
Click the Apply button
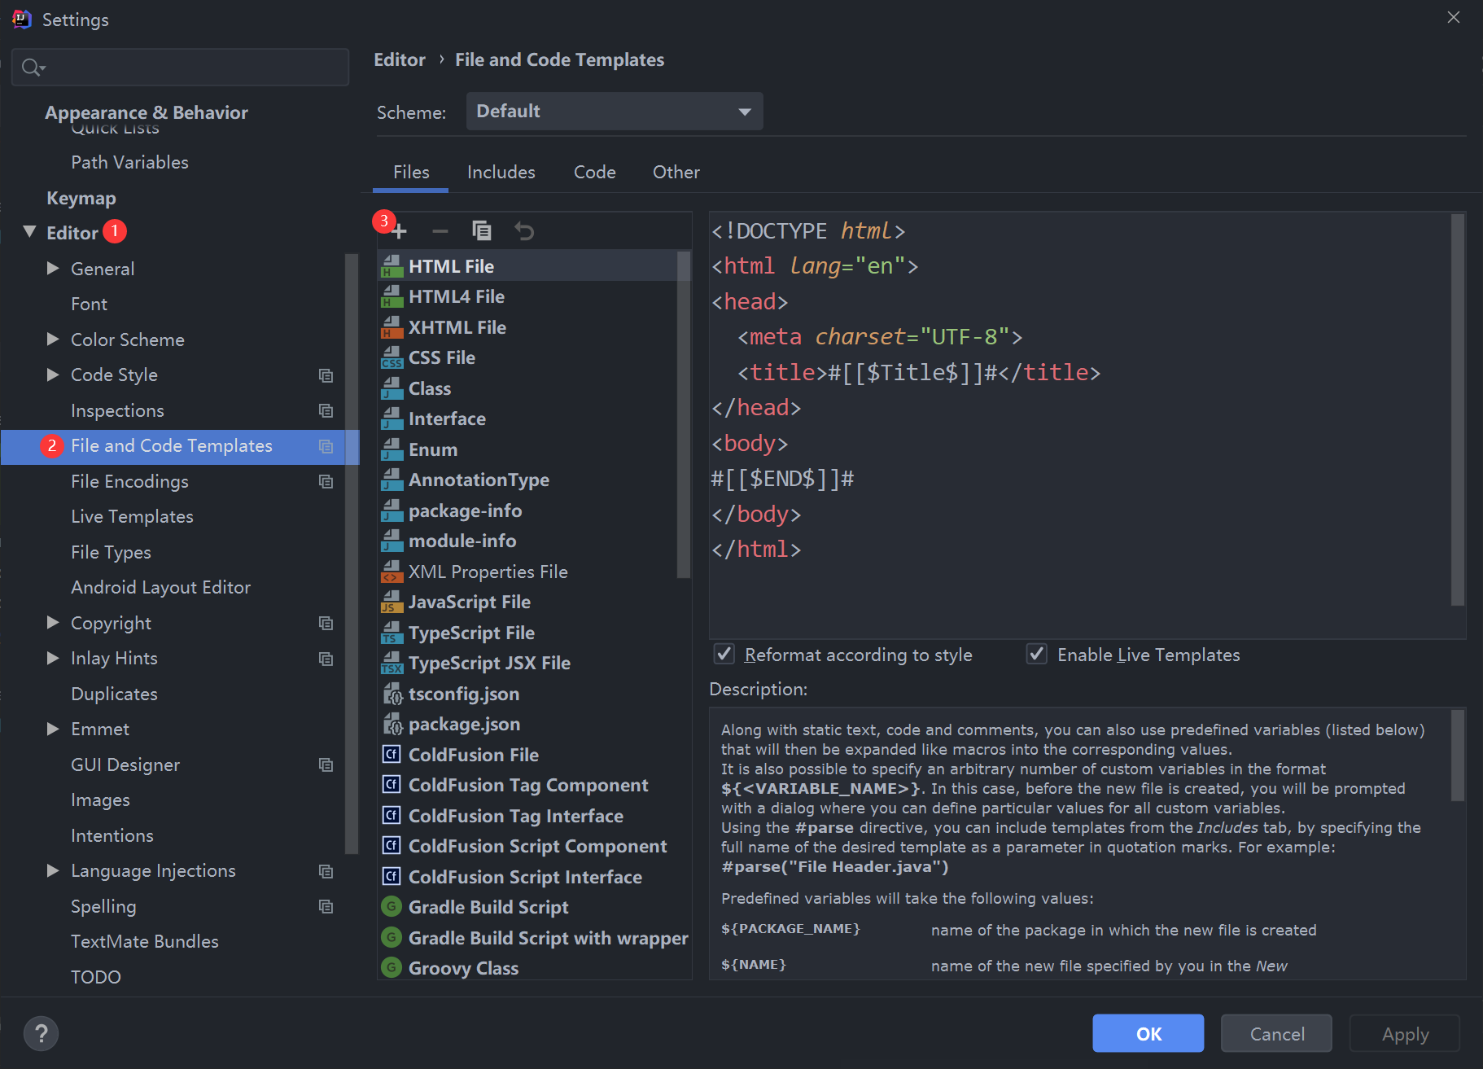pos(1405,1034)
